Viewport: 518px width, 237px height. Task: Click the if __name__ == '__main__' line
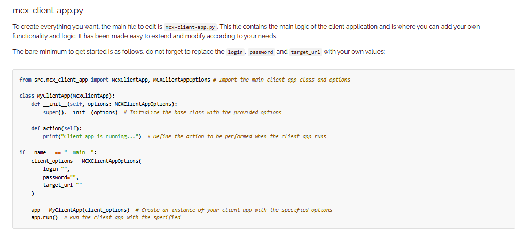pyautogui.click(x=58, y=152)
